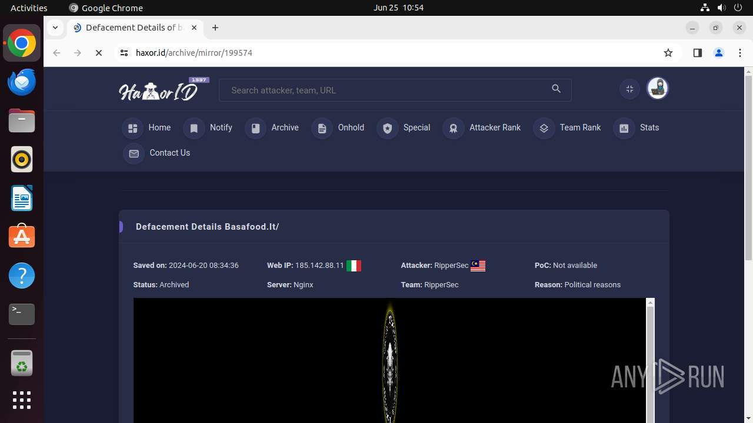Viewport: 753px width, 423px height.
Task: Open the clock Jun 25 10:54
Action: [x=398, y=8]
